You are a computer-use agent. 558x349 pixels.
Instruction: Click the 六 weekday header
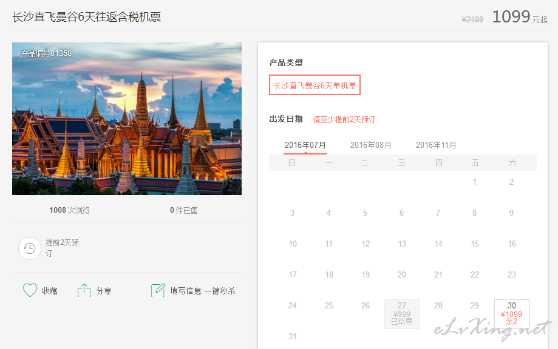[512, 163]
